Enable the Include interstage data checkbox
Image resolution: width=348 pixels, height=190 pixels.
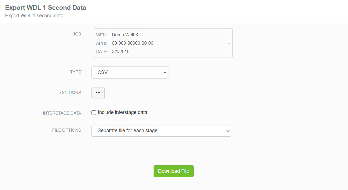(94, 113)
